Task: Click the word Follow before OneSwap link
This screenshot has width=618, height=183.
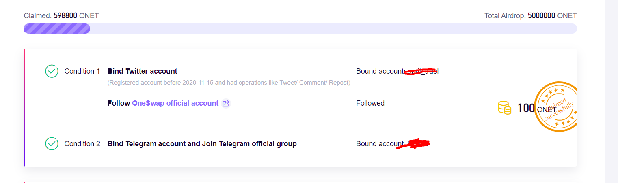Action: 119,103
